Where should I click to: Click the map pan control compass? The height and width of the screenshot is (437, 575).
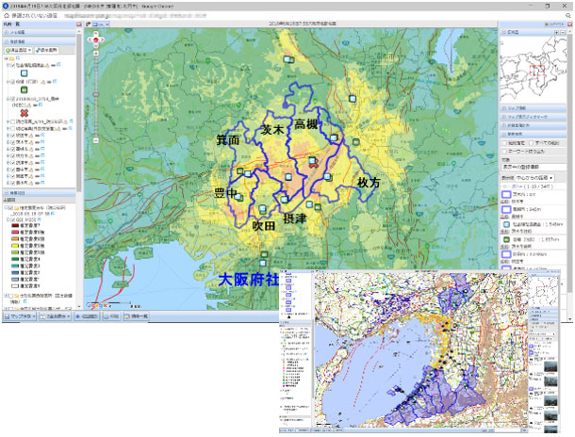96,40
